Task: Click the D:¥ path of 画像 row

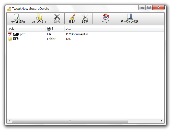Action: point(68,39)
